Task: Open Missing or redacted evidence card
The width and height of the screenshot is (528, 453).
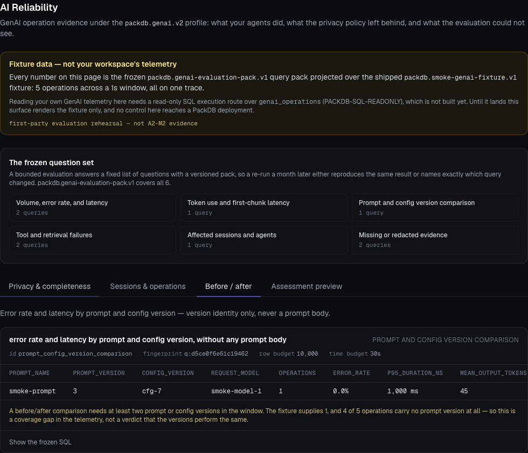Action: [x=435, y=240]
